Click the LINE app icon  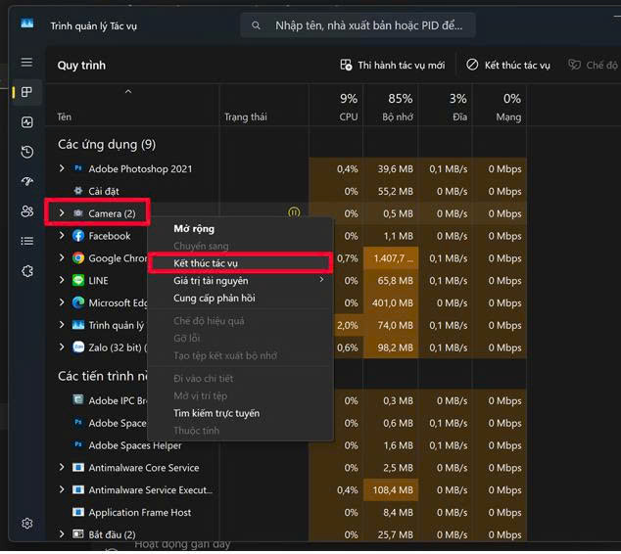click(x=78, y=280)
